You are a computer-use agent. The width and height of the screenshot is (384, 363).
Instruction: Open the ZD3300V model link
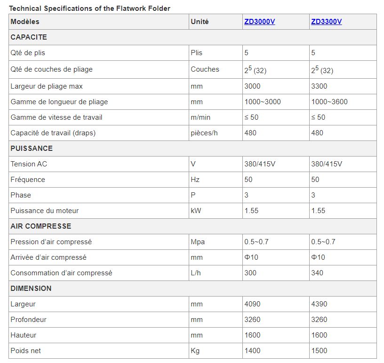tap(326, 22)
